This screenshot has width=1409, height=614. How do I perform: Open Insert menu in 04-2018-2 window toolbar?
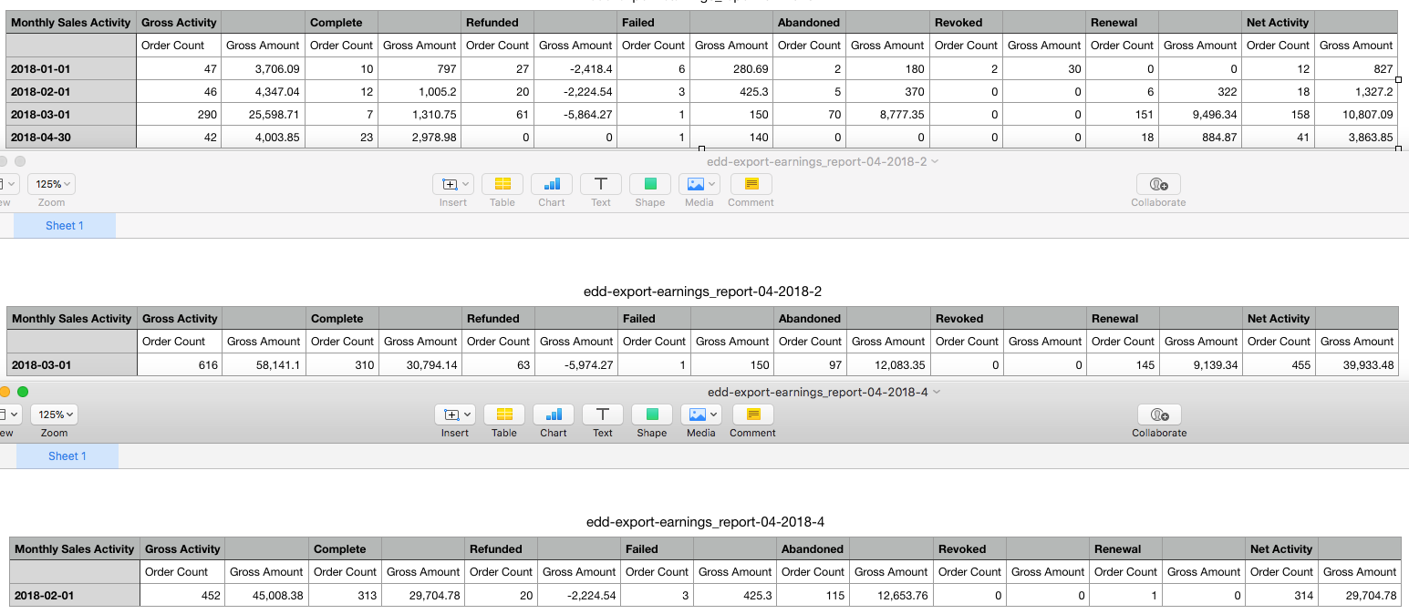coord(453,184)
